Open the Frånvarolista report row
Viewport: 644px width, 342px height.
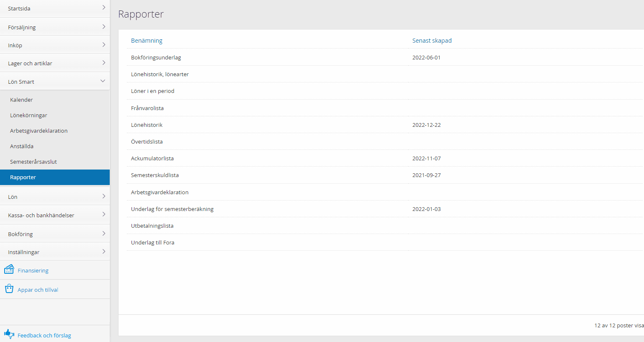click(147, 108)
